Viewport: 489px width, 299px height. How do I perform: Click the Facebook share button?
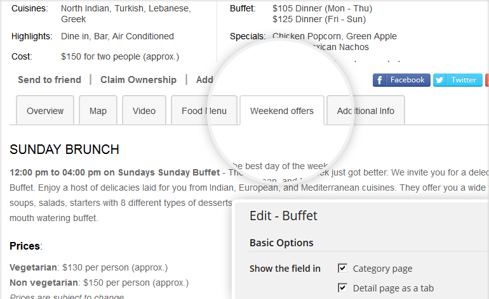[x=401, y=80]
